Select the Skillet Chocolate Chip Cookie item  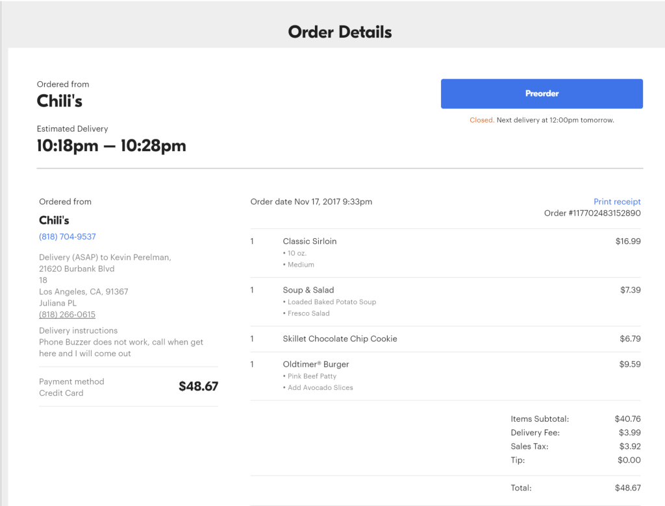(340, 339)
